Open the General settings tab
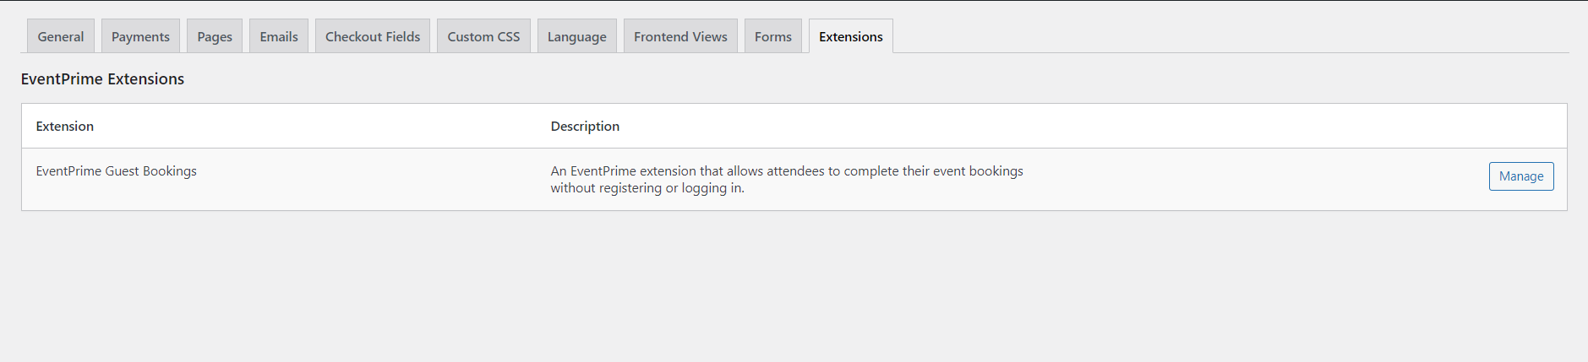Viewport: 1588px width, 362px height. click(x=61, y=36)
